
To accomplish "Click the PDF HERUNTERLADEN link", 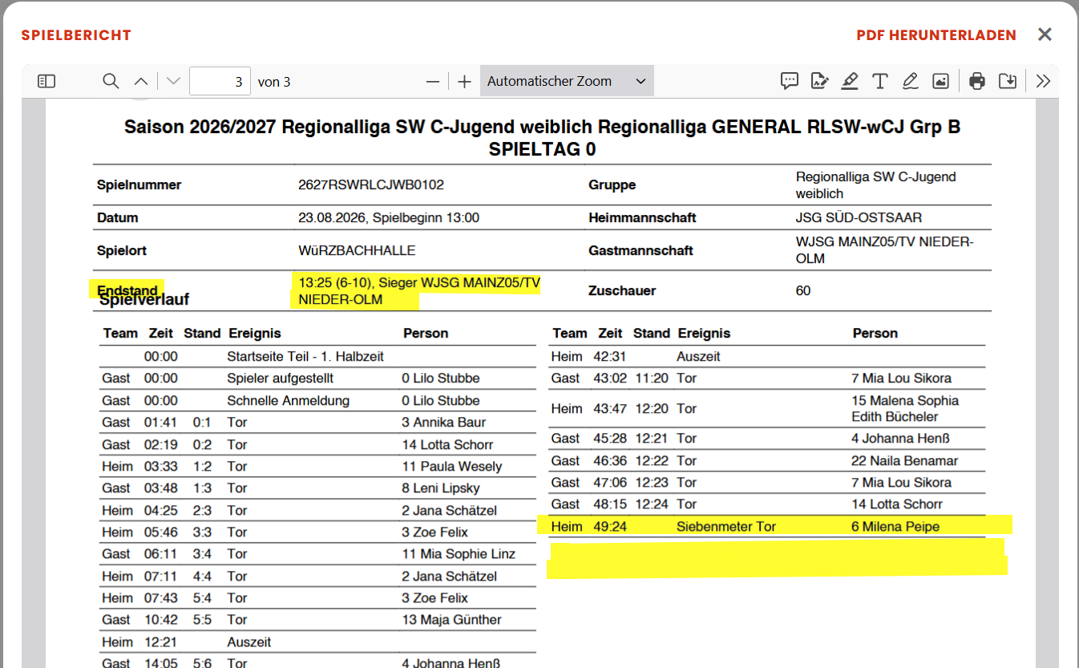I will point(936,35).
